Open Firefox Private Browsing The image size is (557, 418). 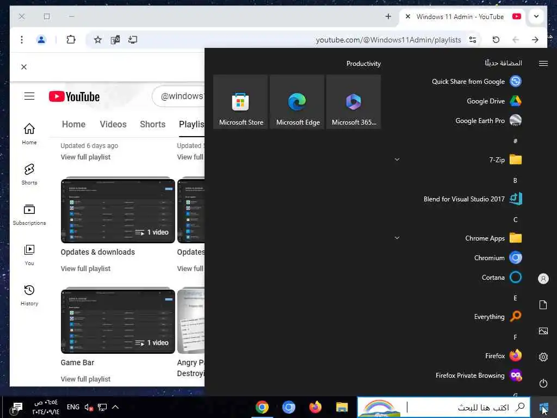point(478,376)
